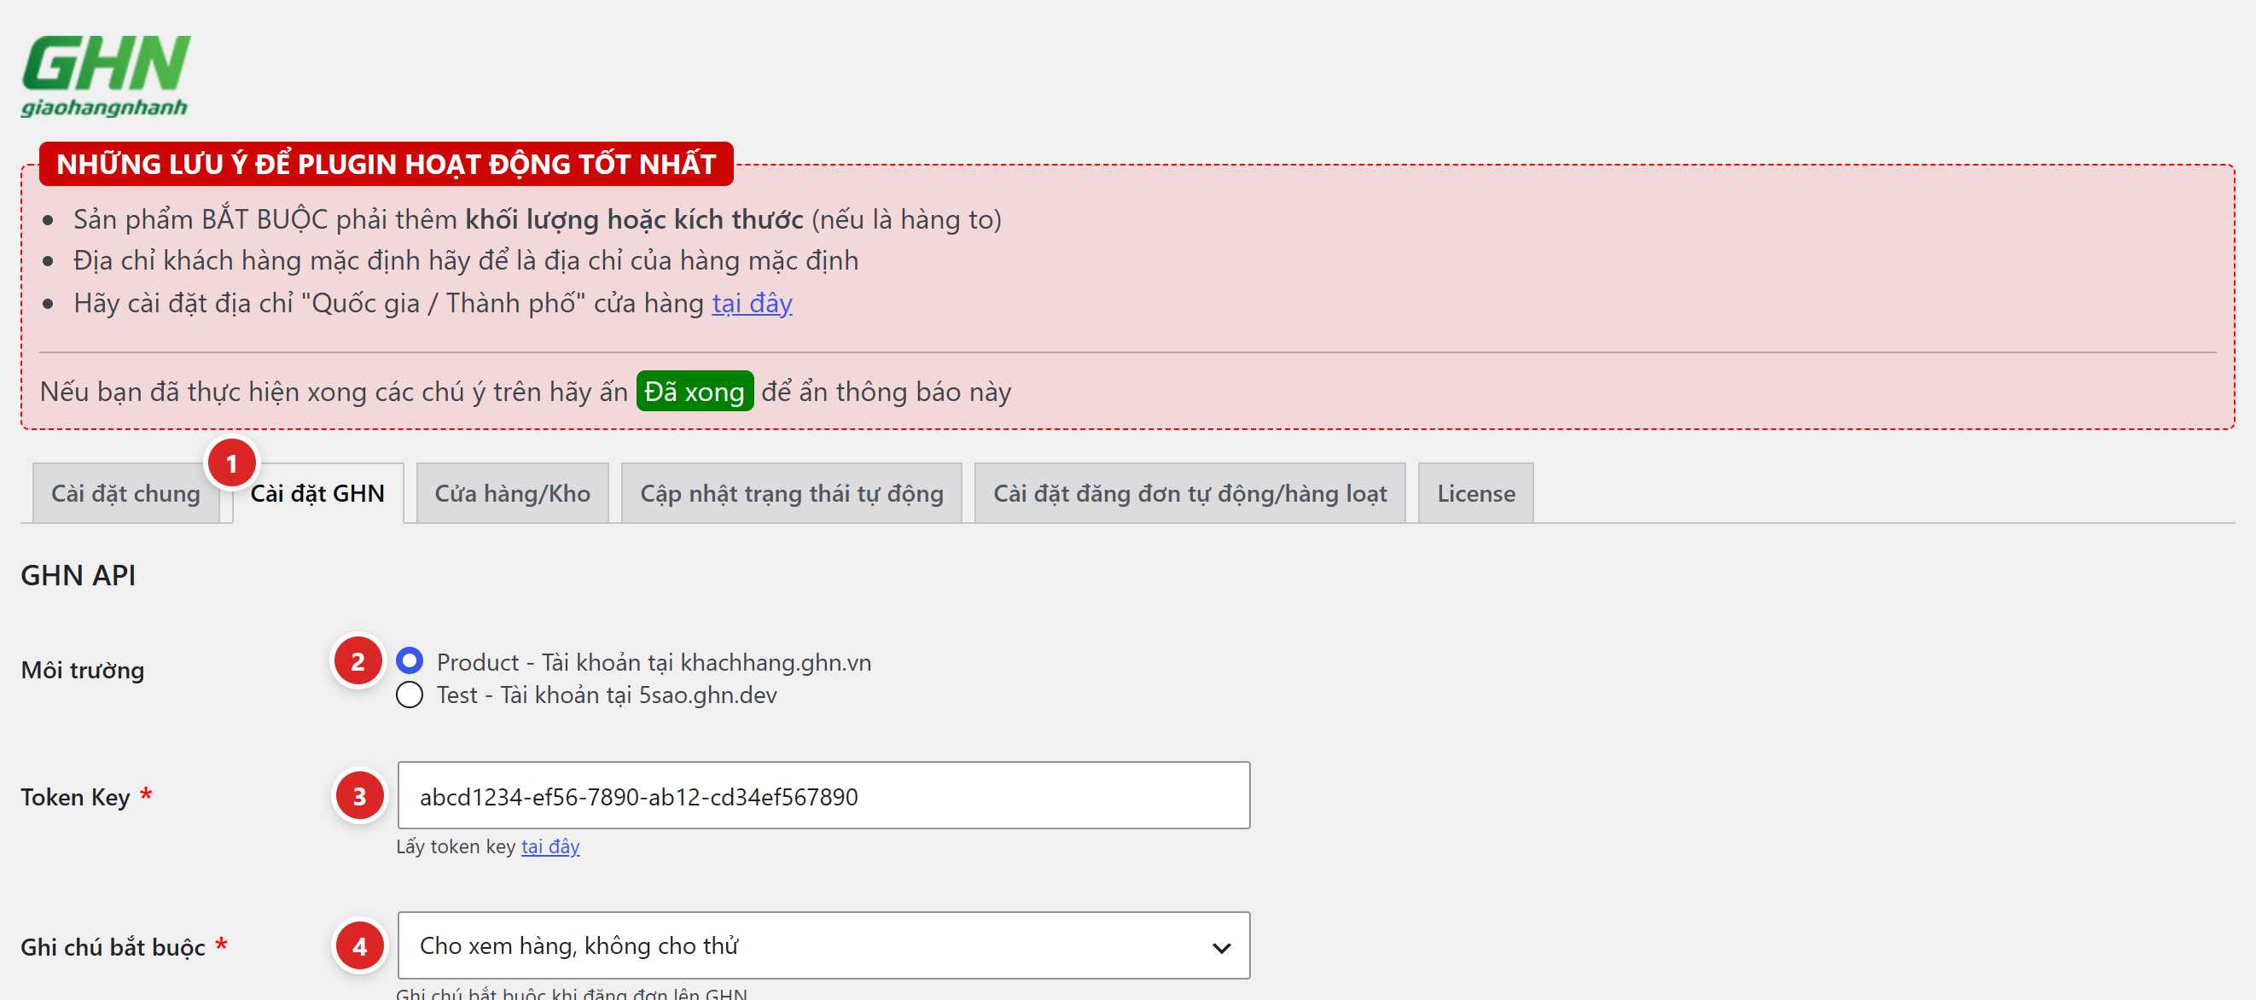Click the Ghi chú bắt buộc label
2256x1000 pixels.
(112, 946)
